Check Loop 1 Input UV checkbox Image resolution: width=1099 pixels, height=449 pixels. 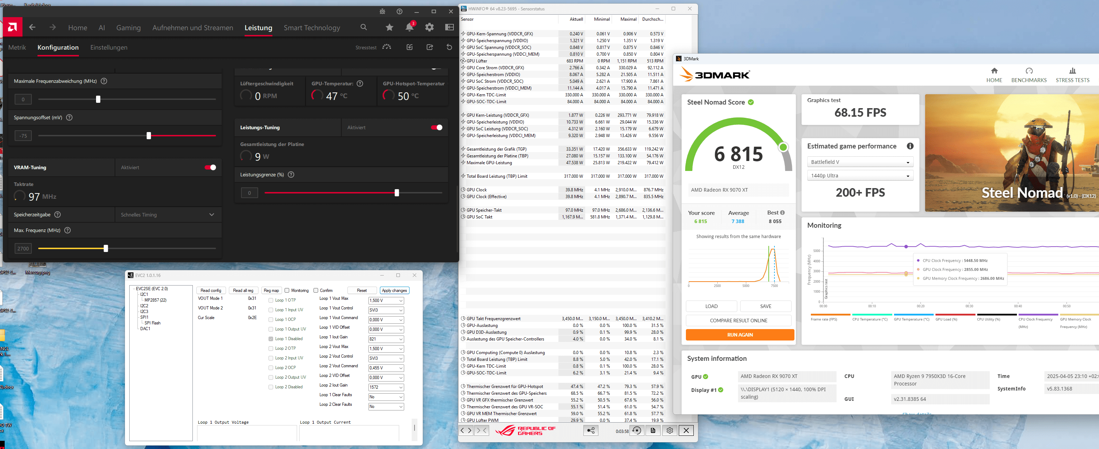[x=271, y=310]
